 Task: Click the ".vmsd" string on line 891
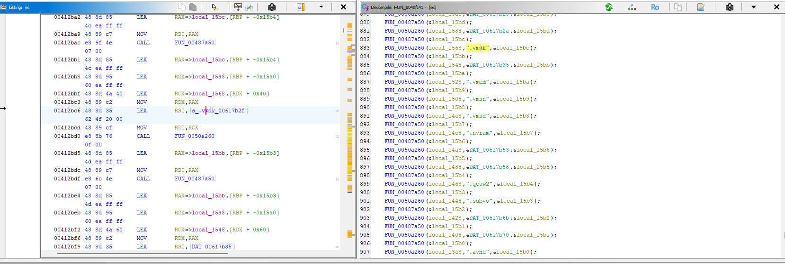click(477, 116)
